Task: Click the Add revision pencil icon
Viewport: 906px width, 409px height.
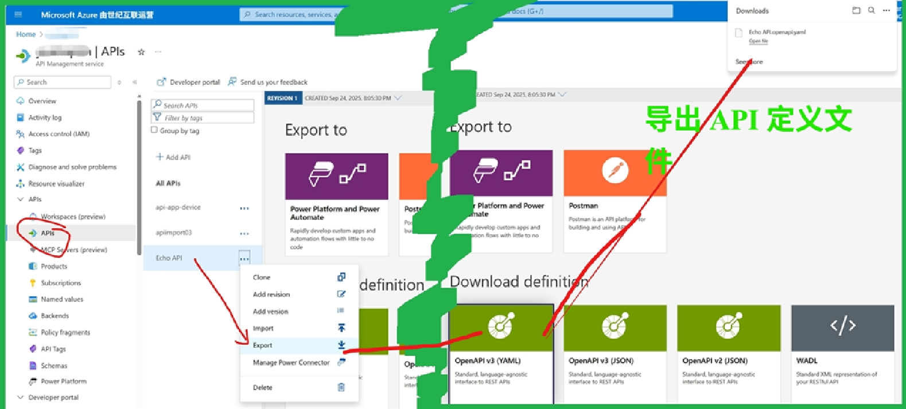Action: point(341,294)
